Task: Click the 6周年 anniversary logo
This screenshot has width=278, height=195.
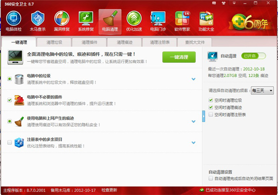Action: (250, 23)
